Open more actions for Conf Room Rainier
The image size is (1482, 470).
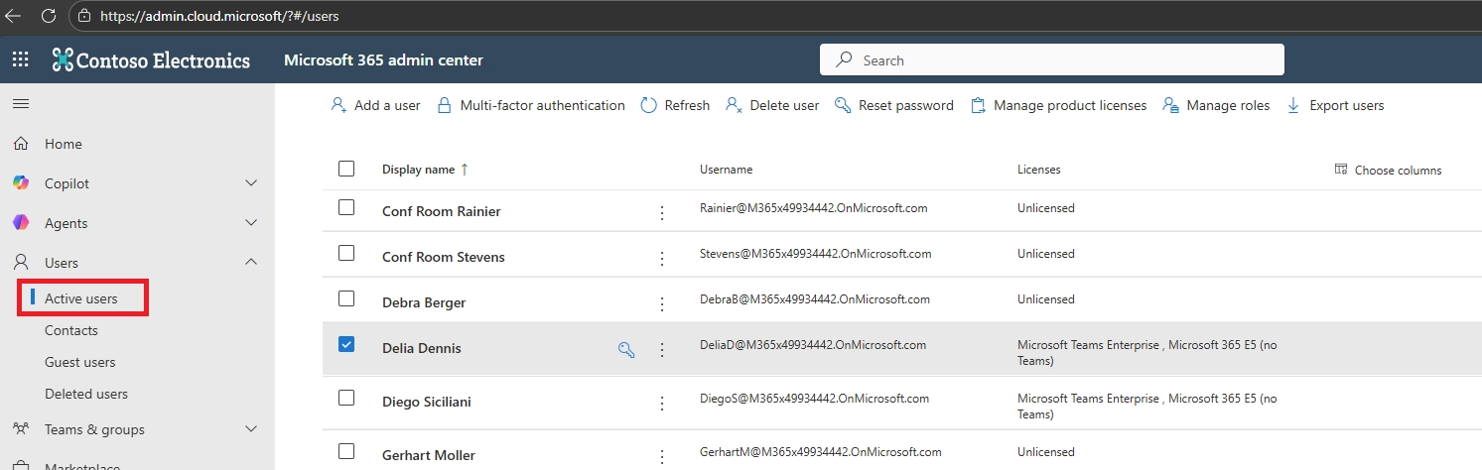[662, 212]
